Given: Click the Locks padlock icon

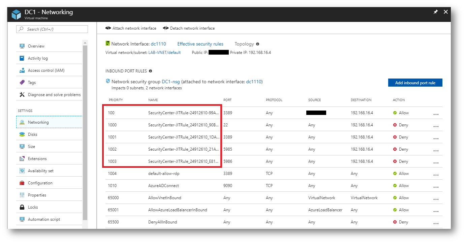Looking at the screenshot, I should (x=22, y=207).
